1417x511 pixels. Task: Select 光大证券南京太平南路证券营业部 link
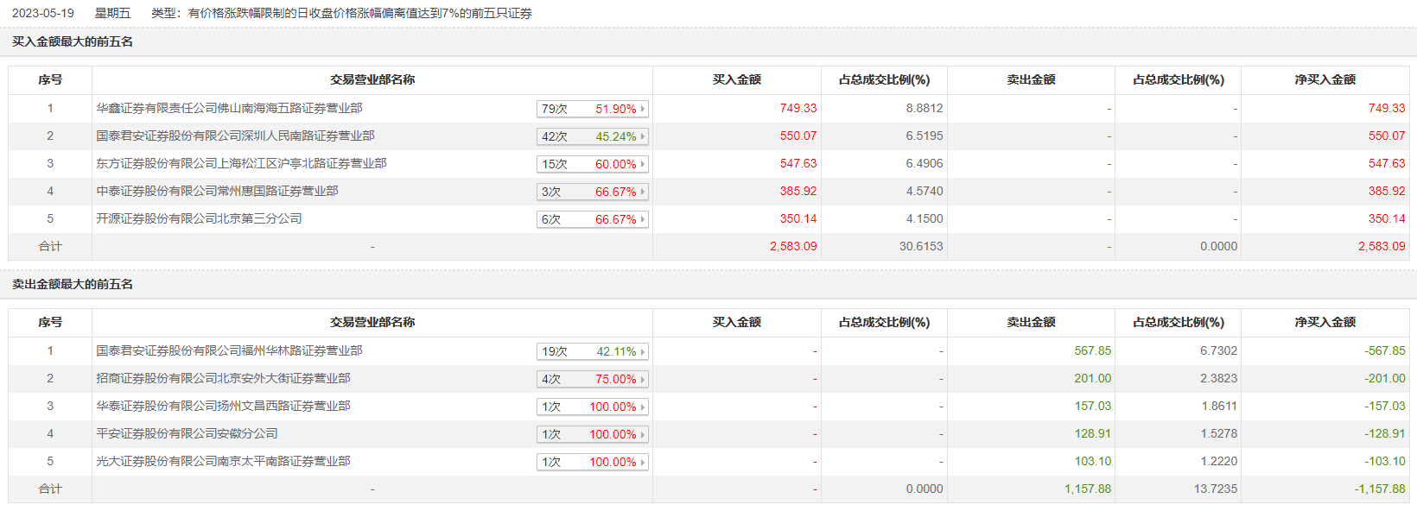[x=223, y=461]
